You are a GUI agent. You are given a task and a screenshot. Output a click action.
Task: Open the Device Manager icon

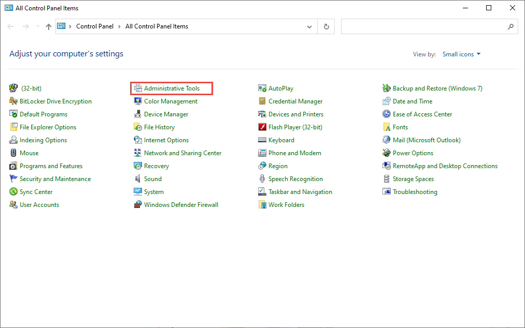point(138,114)
